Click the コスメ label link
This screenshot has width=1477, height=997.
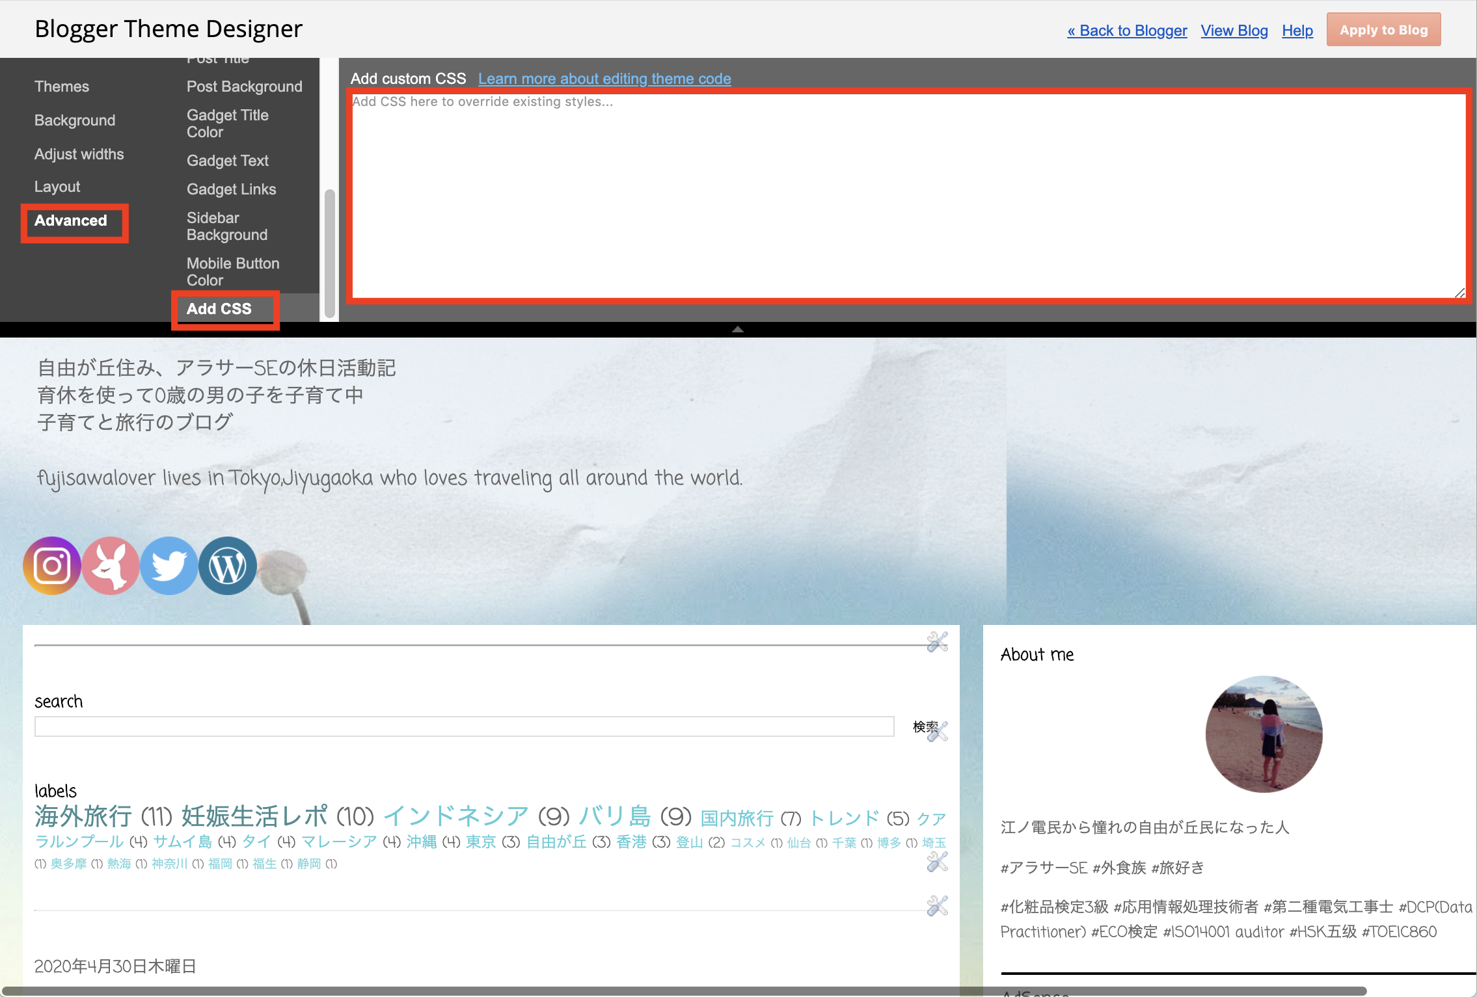click(x=748, y=843)
